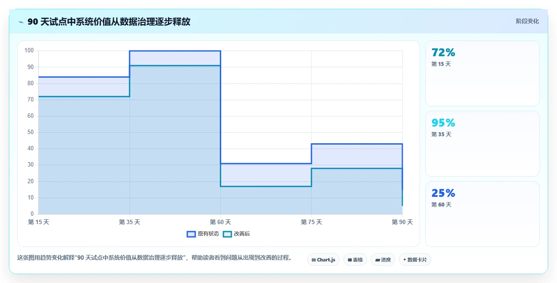Select the 进度 tag chip
This screenshot has height=283, width=557.
coord(383,260)
